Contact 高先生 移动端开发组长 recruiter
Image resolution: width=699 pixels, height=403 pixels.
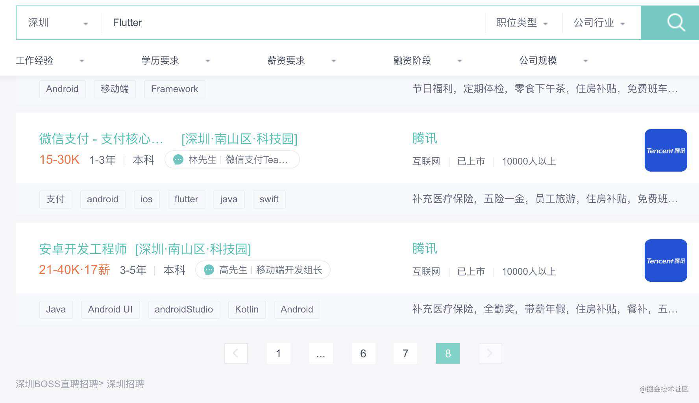tap(263, 270)
